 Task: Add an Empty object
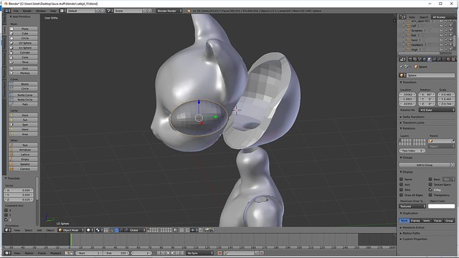(23, 159)
